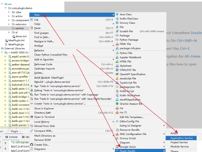The width and height of the screenshot is (202, 152).
Task: Click the EditorConfig File gear icon
Action: click(117, 121)
